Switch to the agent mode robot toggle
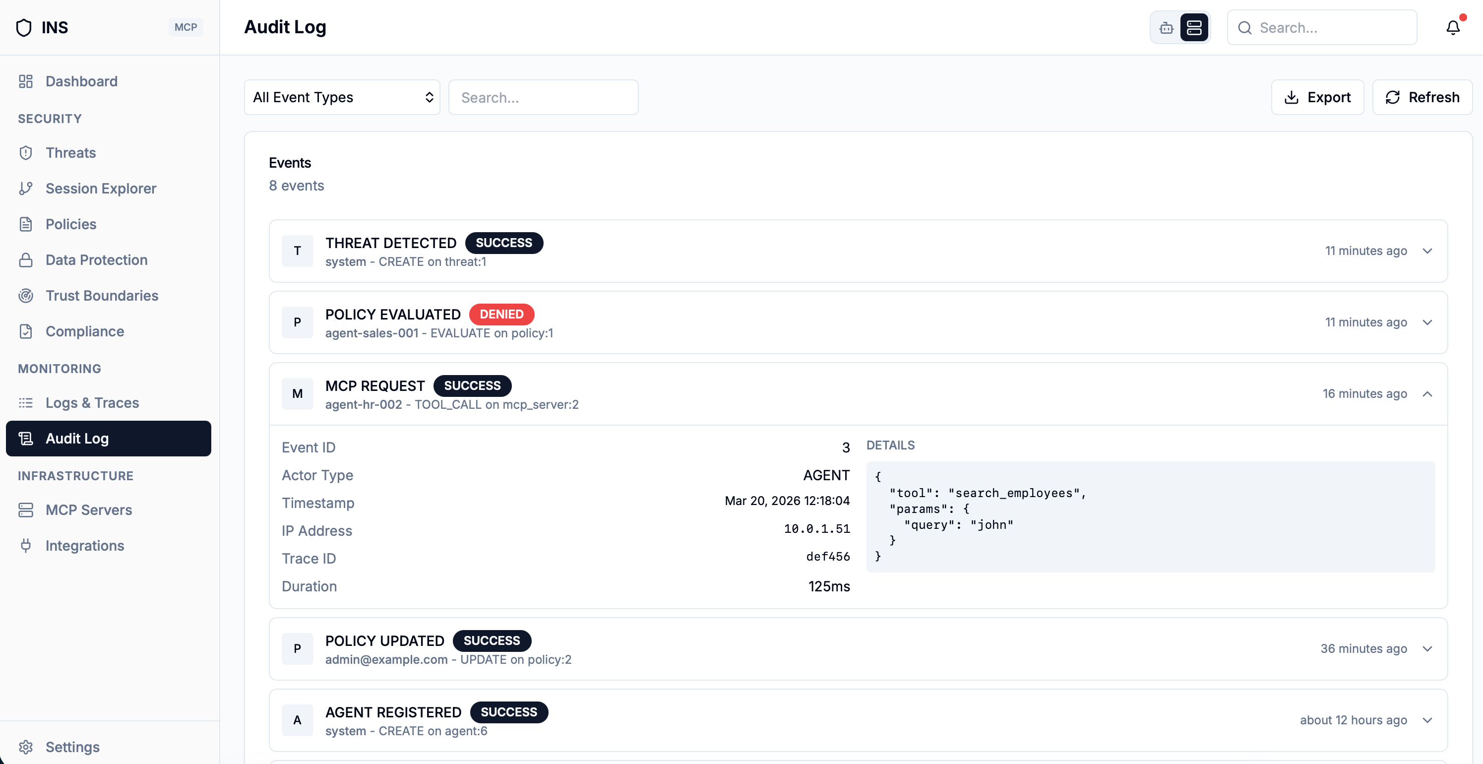Screen dimensions: 1483x764 [x=1167, y=28]
